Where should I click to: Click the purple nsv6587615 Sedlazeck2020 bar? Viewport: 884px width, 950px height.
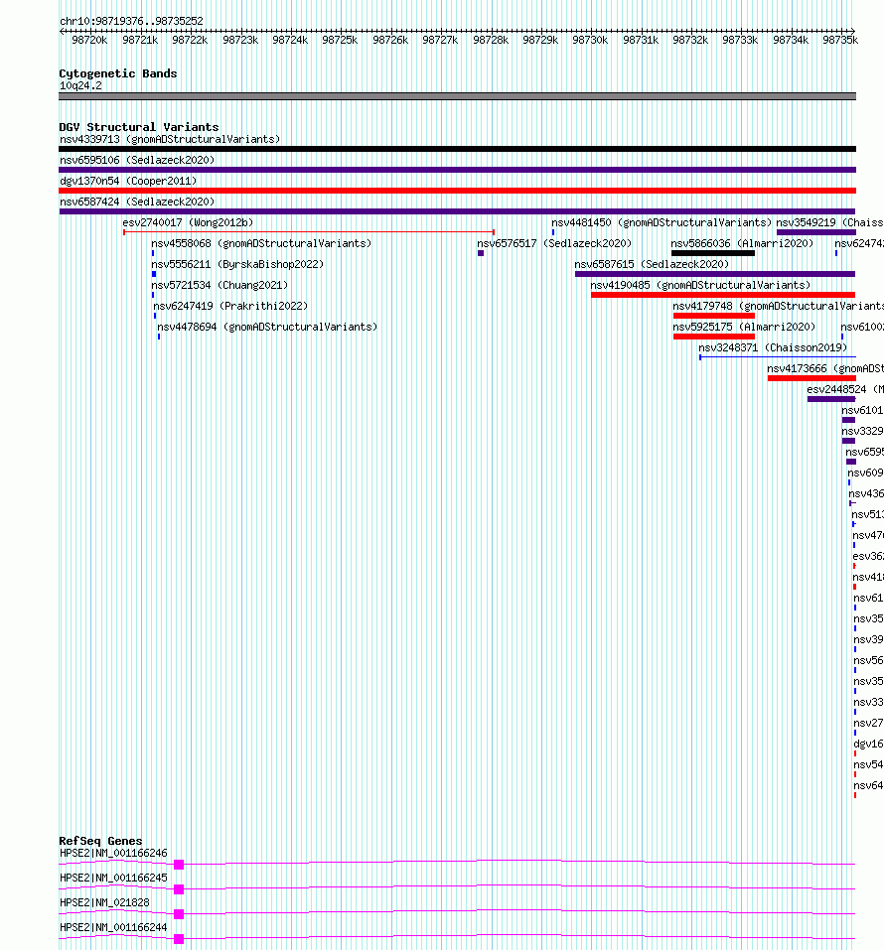pyautogui.click(x=715, y=274)
